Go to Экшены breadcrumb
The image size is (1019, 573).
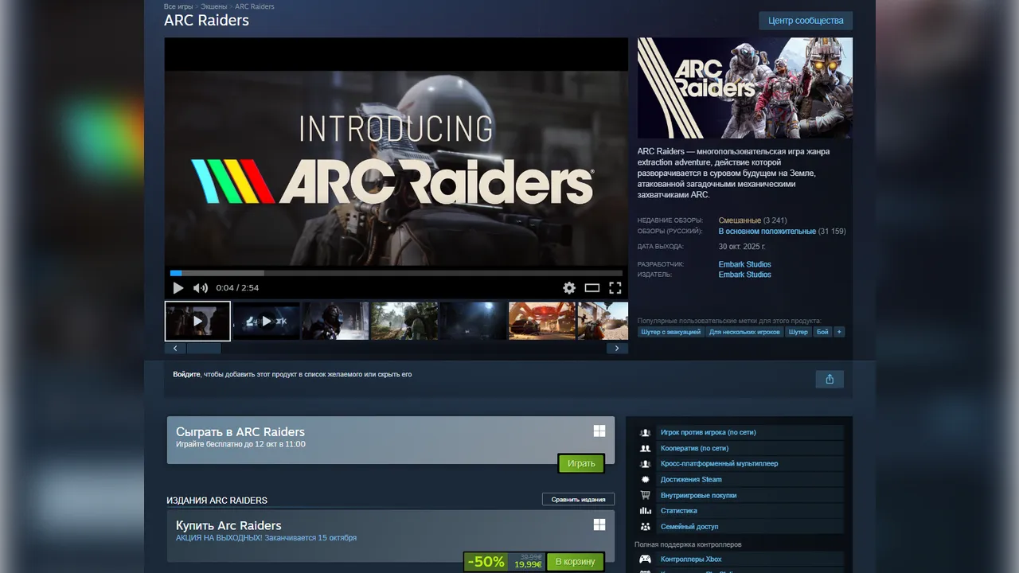pos(214,6)
